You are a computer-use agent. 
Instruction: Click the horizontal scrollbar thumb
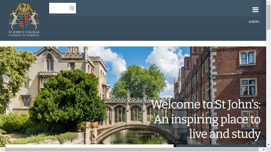click(132, 149)
